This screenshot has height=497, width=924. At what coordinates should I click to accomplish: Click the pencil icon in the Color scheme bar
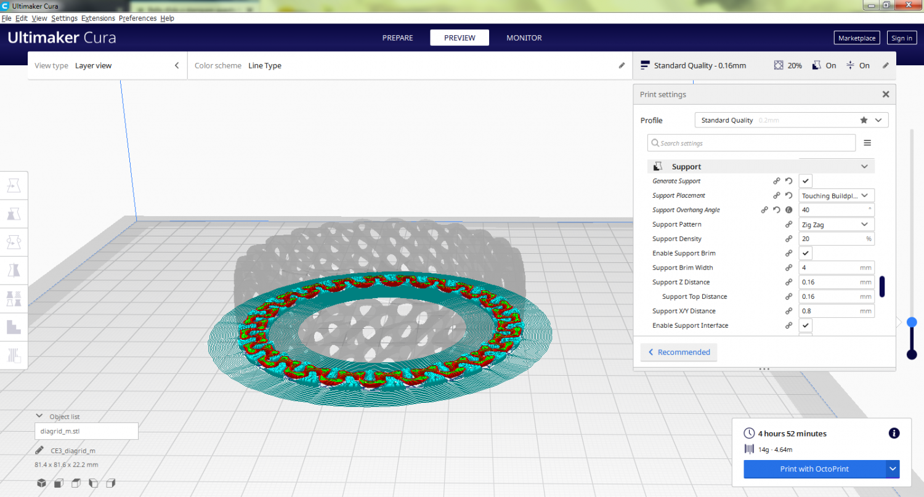[622, 65]
